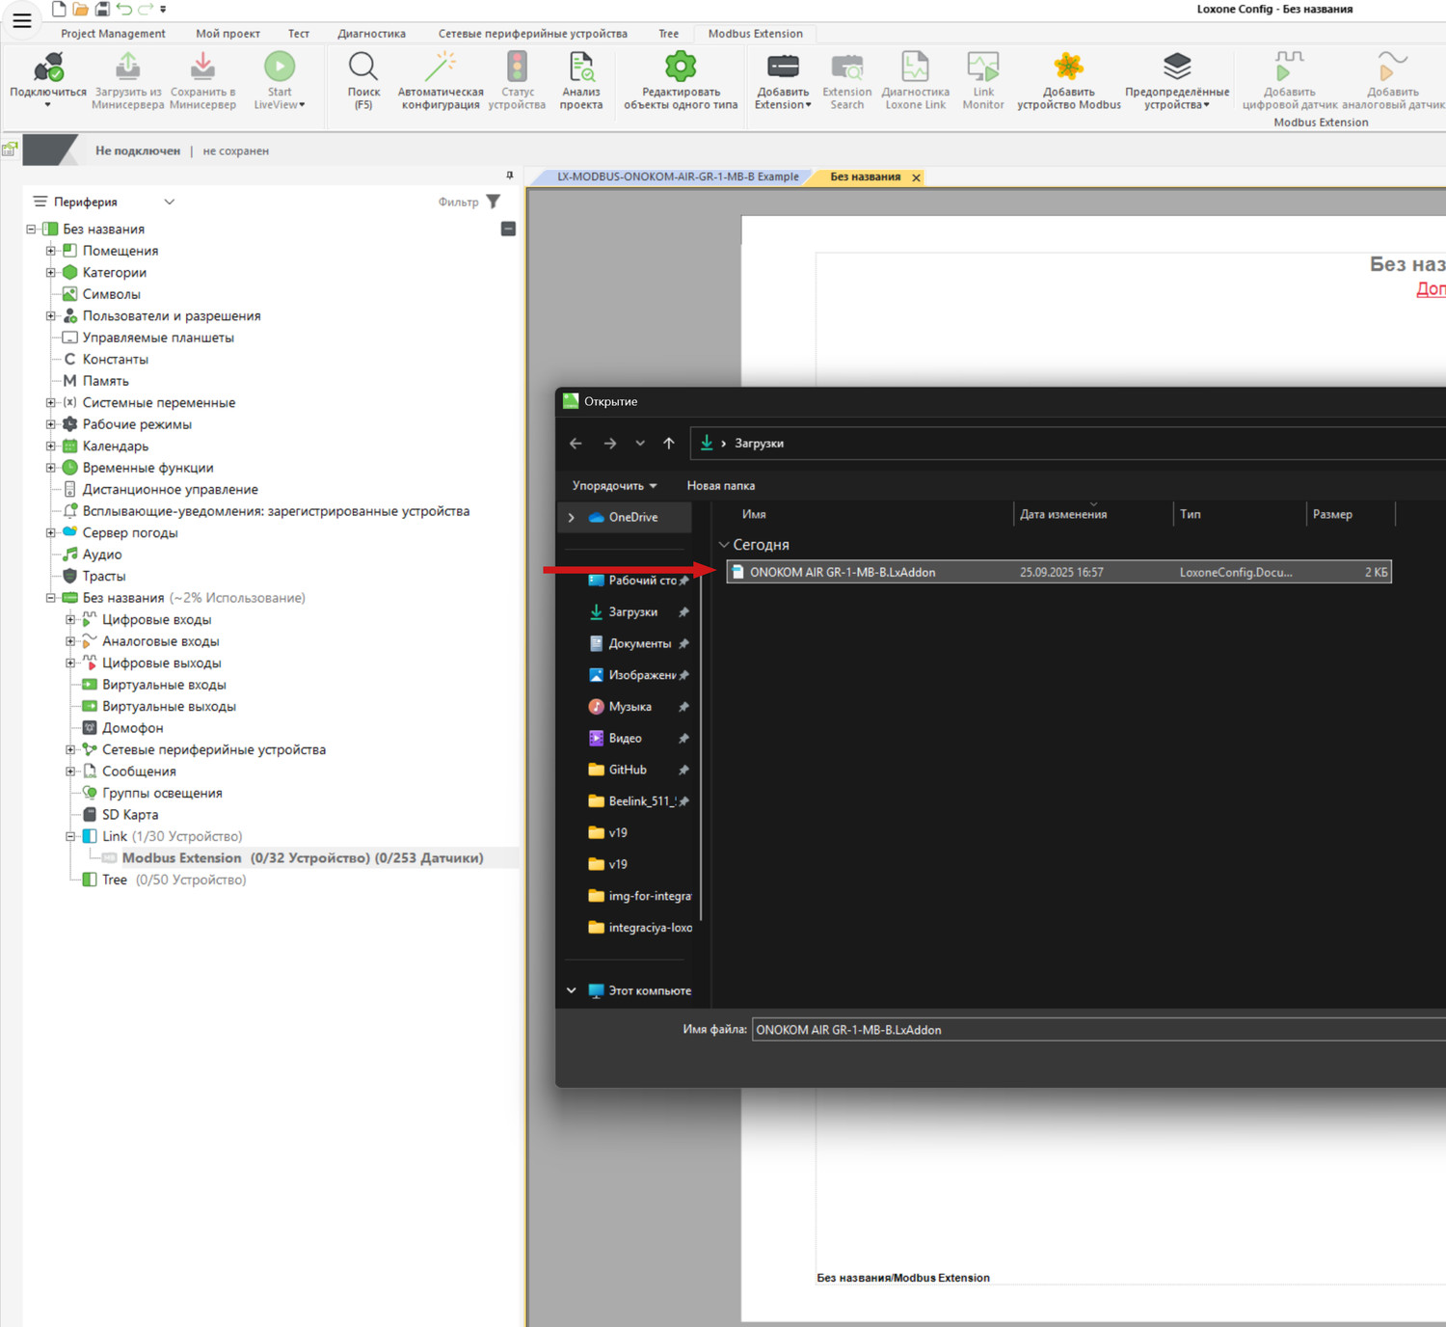
Task: Expand the Цифровые входы tree node
Action: 70,619
